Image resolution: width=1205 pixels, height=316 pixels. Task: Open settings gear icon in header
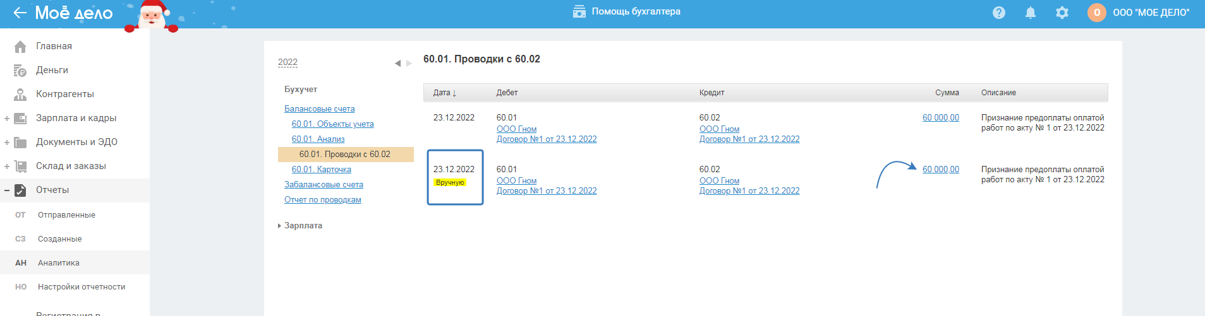coord(1062,13)
